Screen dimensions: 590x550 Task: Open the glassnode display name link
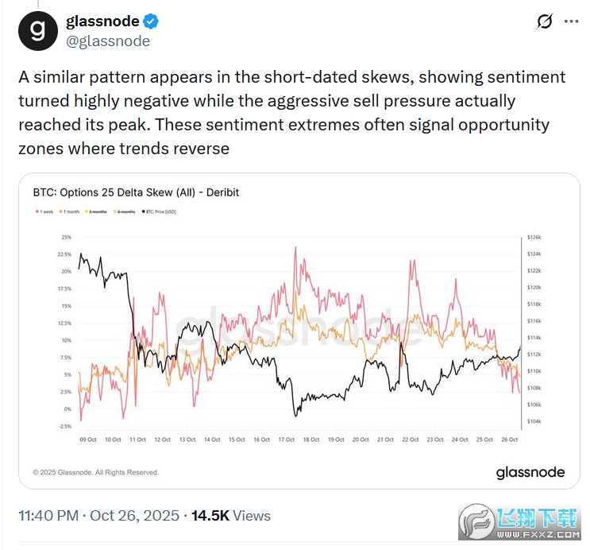102,21
